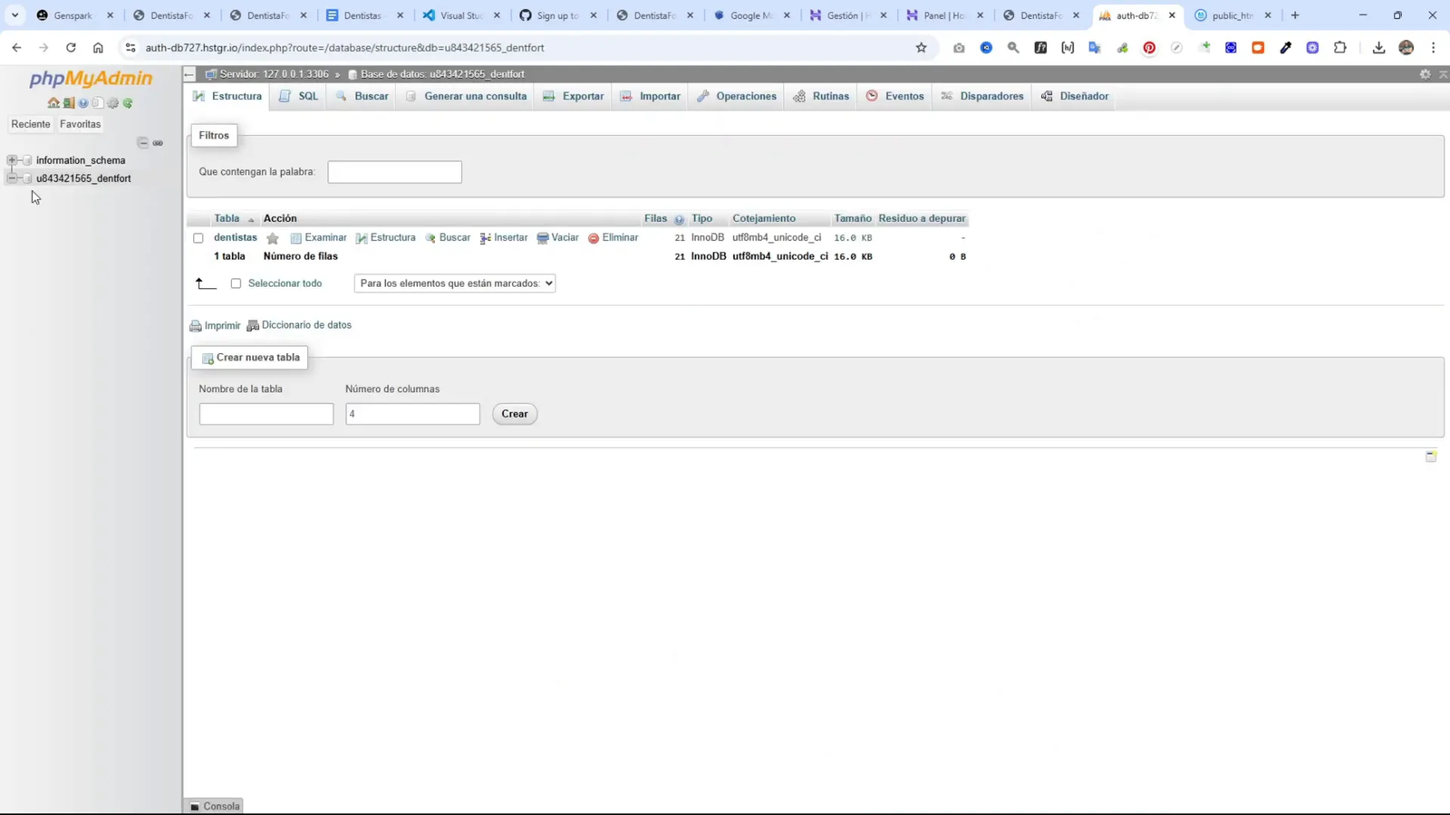Screen dimensions: 1450x815
Task: Open the Console panel at bottom
Action: point(214,805)
